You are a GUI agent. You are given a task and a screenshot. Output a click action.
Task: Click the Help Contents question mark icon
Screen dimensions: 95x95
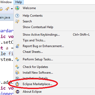17,16
